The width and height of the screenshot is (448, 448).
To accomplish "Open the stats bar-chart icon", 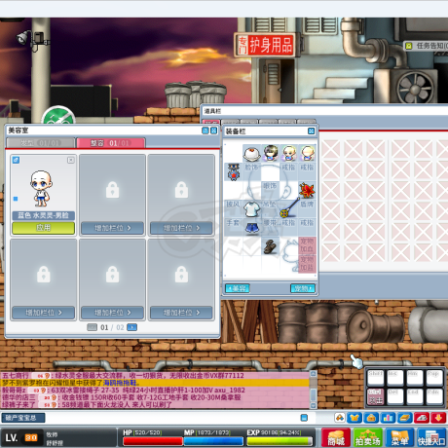I will pos(388,418).
